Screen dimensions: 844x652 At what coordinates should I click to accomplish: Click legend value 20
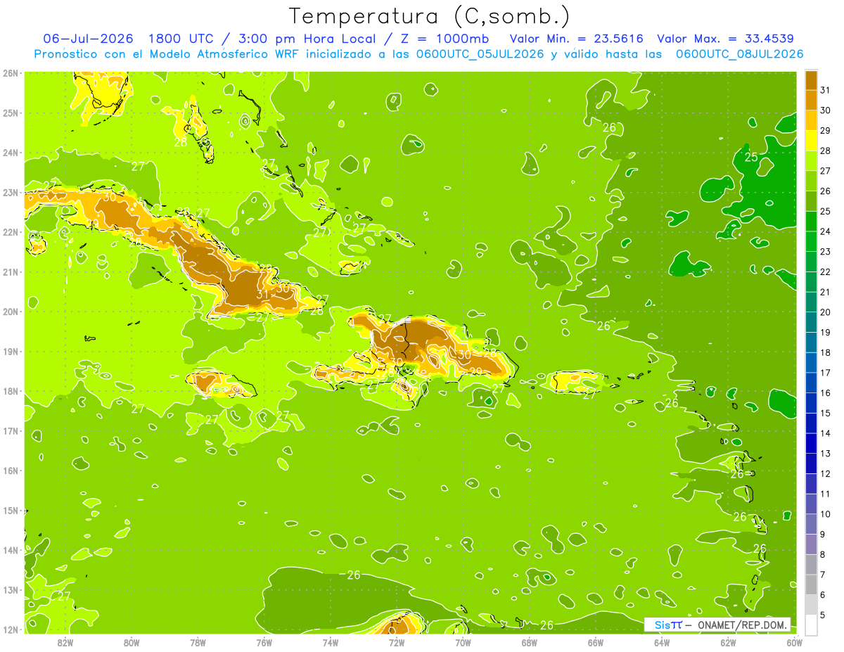click(x=825, y=312)
